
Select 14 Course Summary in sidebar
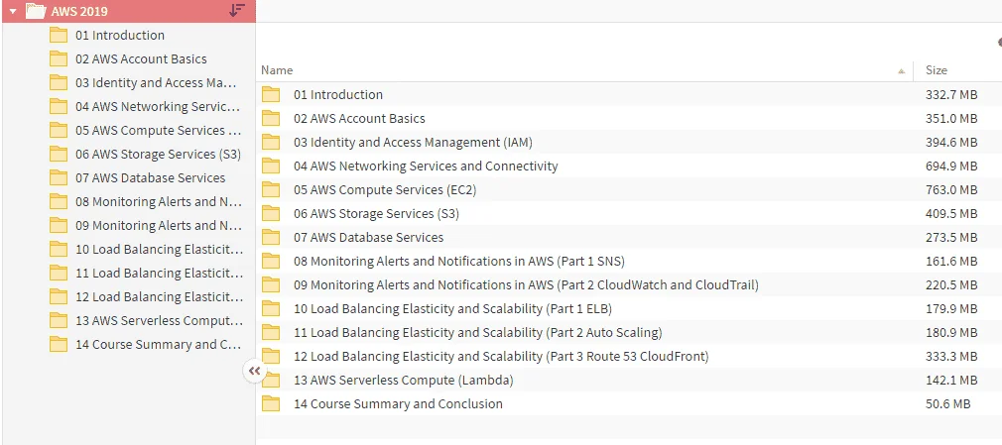pos(159,344)
